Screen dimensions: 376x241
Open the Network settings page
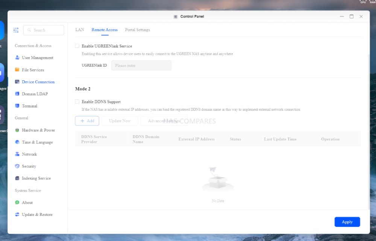(x=29, y=154)
